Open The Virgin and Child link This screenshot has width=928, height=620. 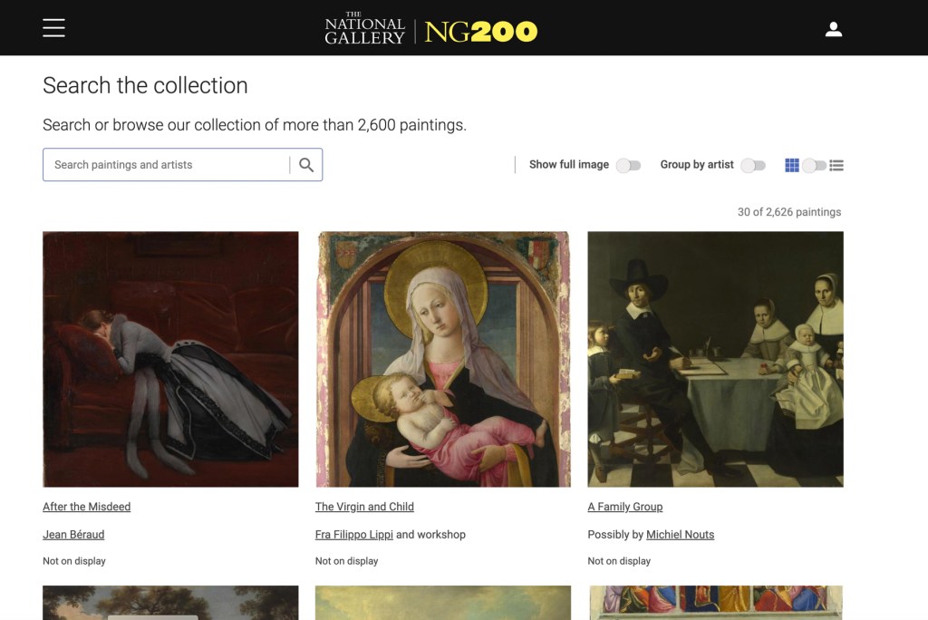[364, 507]
